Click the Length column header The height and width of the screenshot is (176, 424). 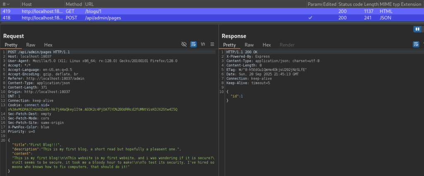click(371, 4)
